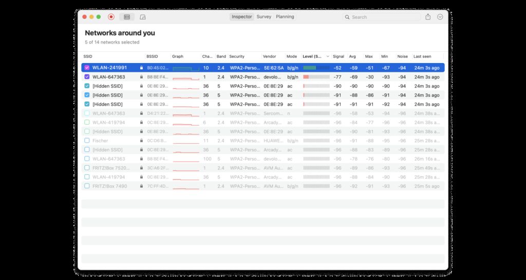Viewport: 526px width, 280px height.
Task: Click the share export icon
Action: [x=428, y=17]
